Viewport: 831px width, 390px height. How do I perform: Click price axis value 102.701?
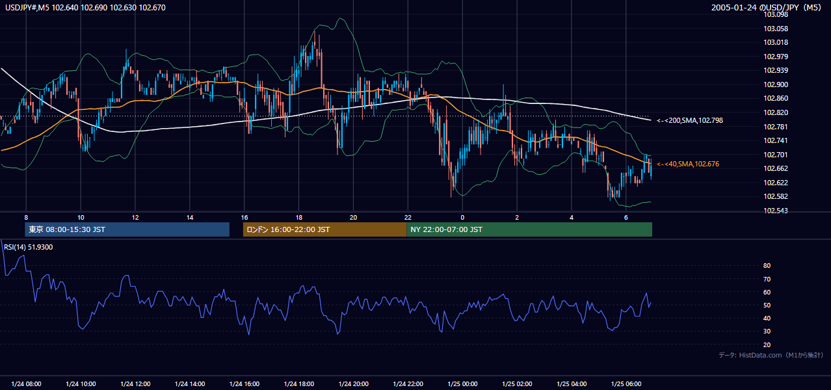[776, 155]
